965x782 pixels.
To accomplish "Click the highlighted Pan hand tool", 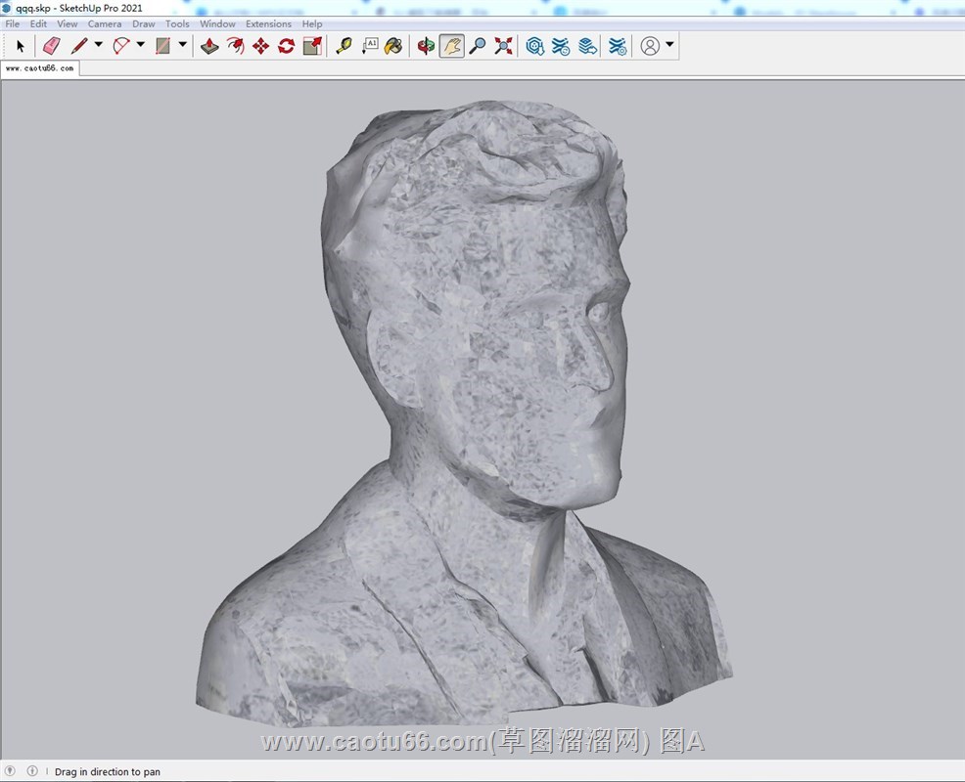I will pos(452,46).
